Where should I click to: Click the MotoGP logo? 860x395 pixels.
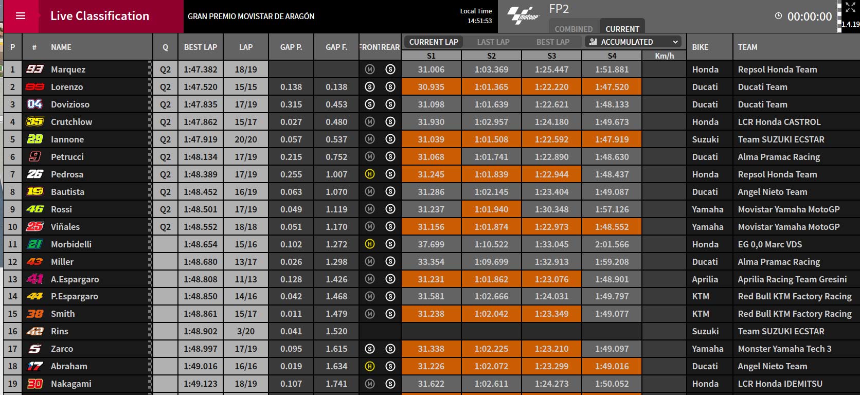point(523,16)
